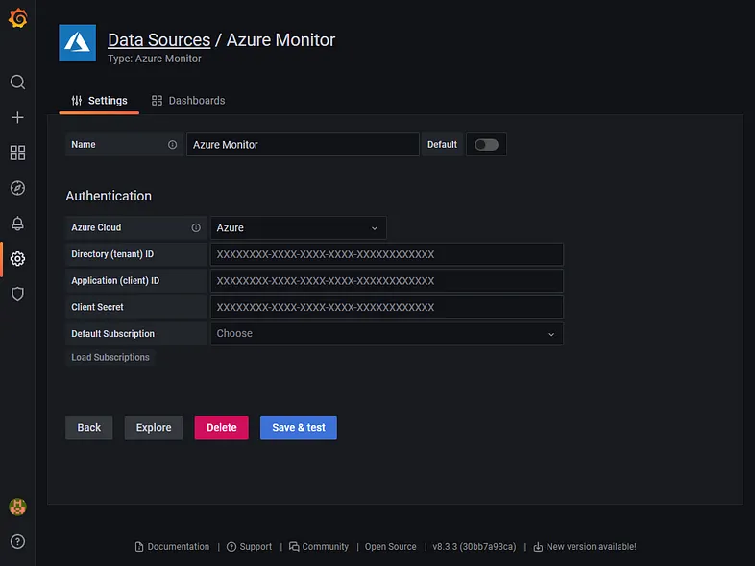The height and width of the screenshot is (566, 755).
Task: Open the Alerting bell icon
Action: pos(18,224)
